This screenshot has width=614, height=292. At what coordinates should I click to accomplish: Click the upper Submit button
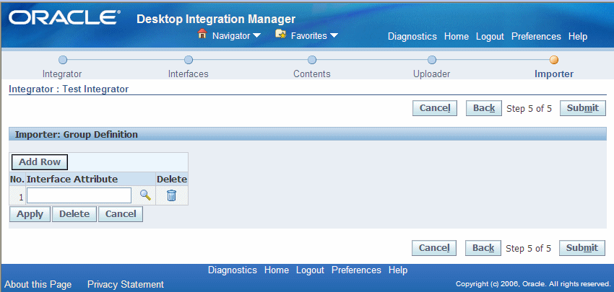tap(583, 108)
